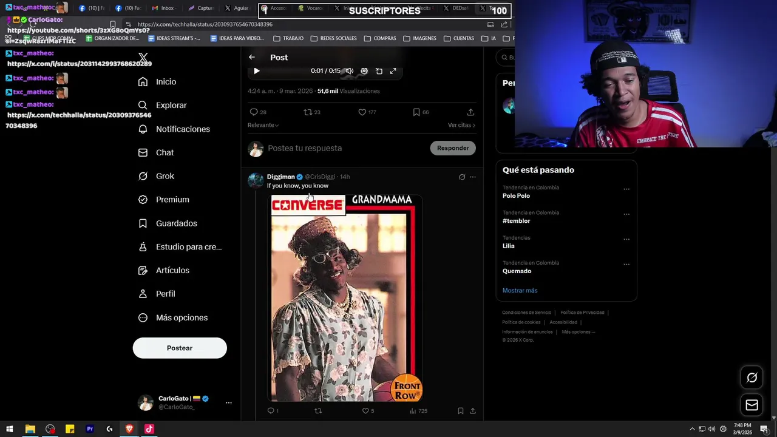This screenshot has height=437, width=777.
Task: Click the Responder button
Action: (x=453, y=148)
